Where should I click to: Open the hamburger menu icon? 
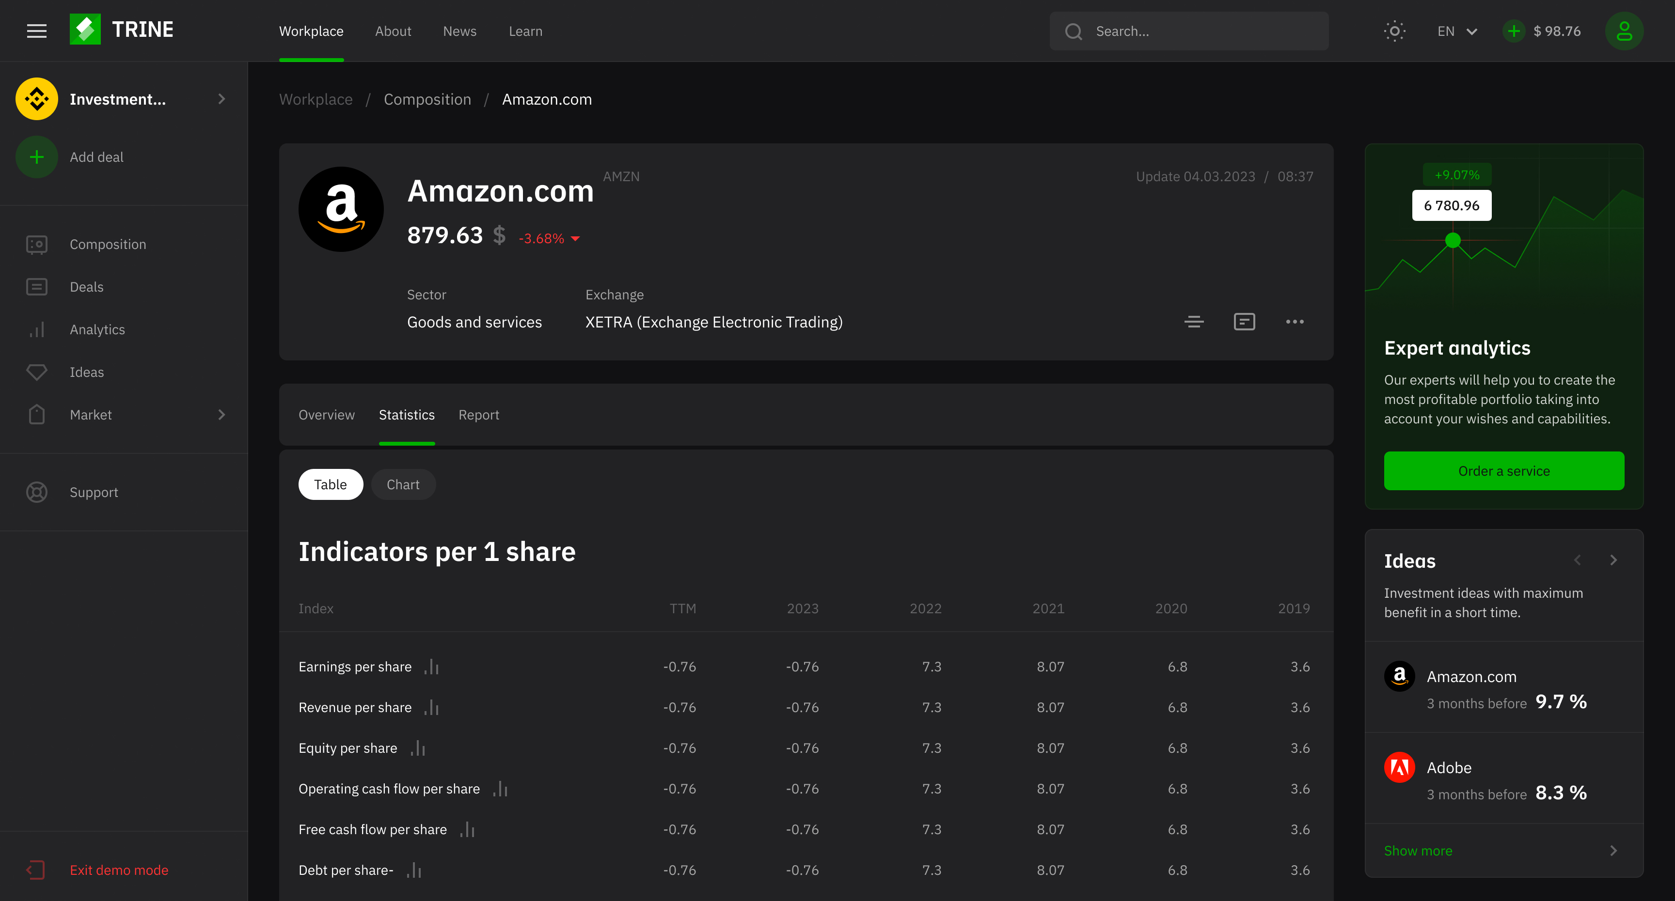tap(36, 31)
